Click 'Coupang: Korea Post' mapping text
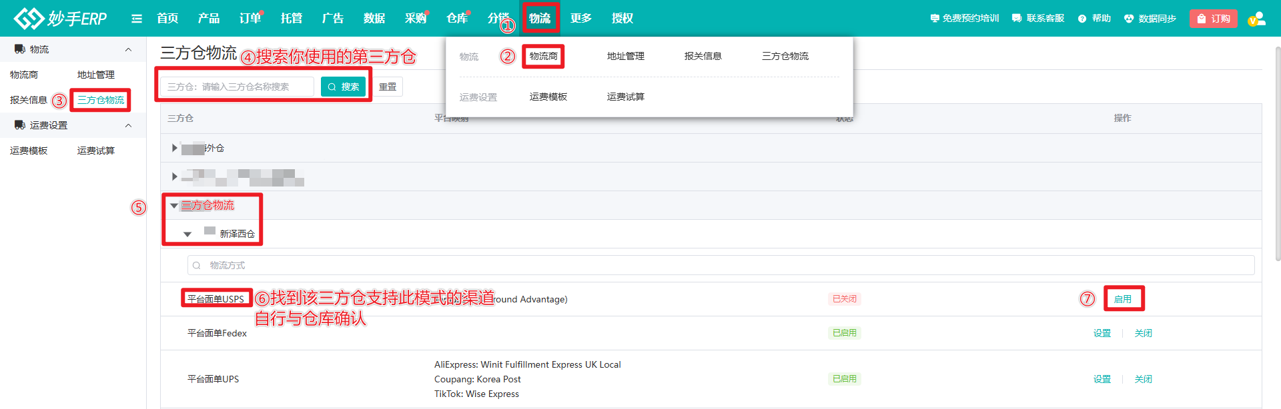This screenshot has width=1281, height=409. (x=478, y=379)
